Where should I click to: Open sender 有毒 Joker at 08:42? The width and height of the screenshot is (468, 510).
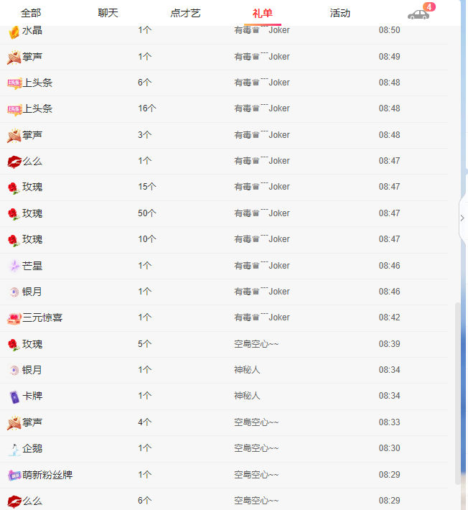click(262, 317)
